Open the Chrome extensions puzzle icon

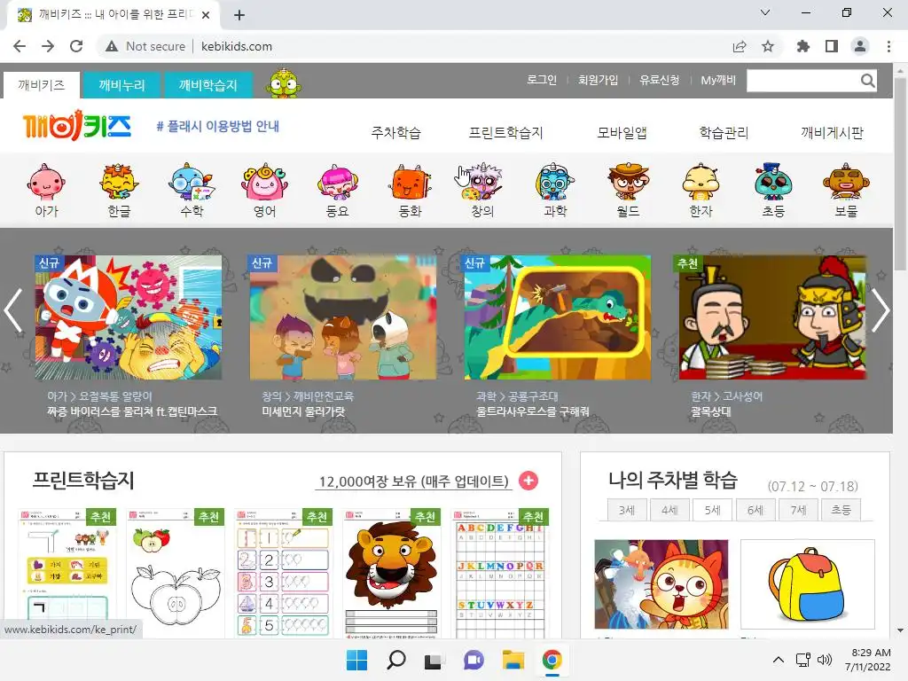(802, 46)
